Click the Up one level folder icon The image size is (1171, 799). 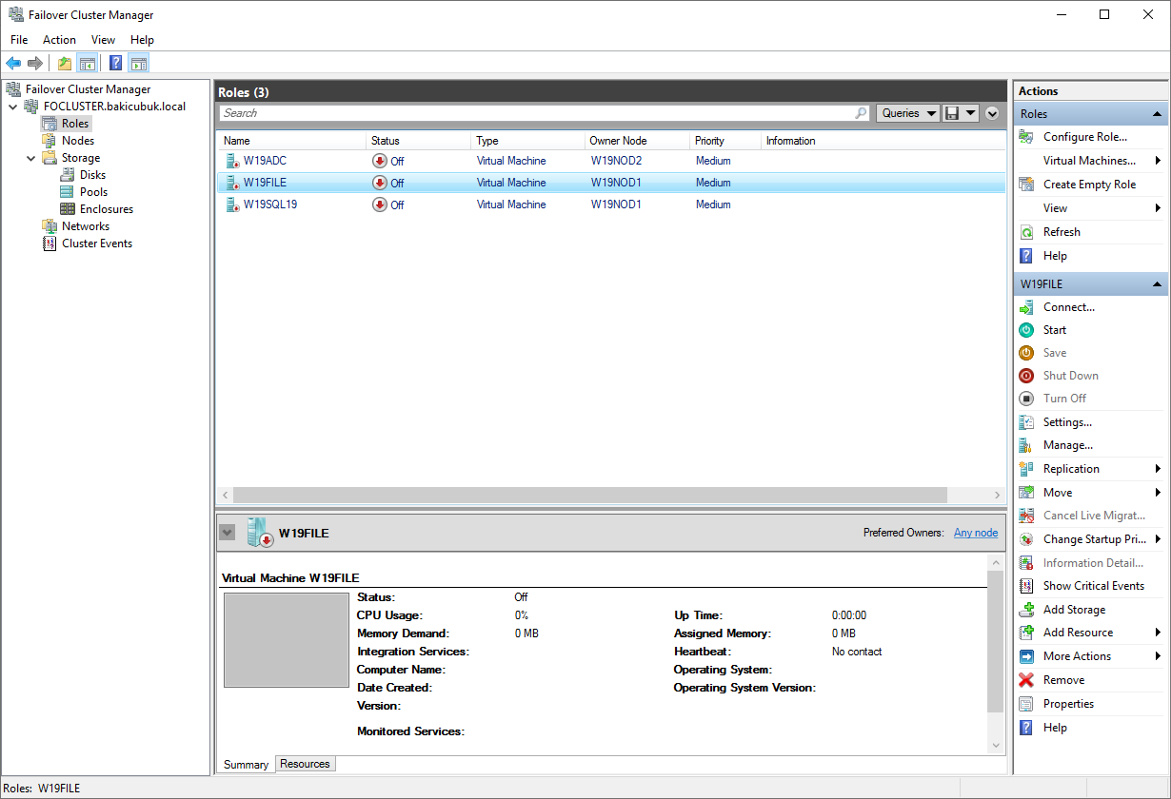65,64
